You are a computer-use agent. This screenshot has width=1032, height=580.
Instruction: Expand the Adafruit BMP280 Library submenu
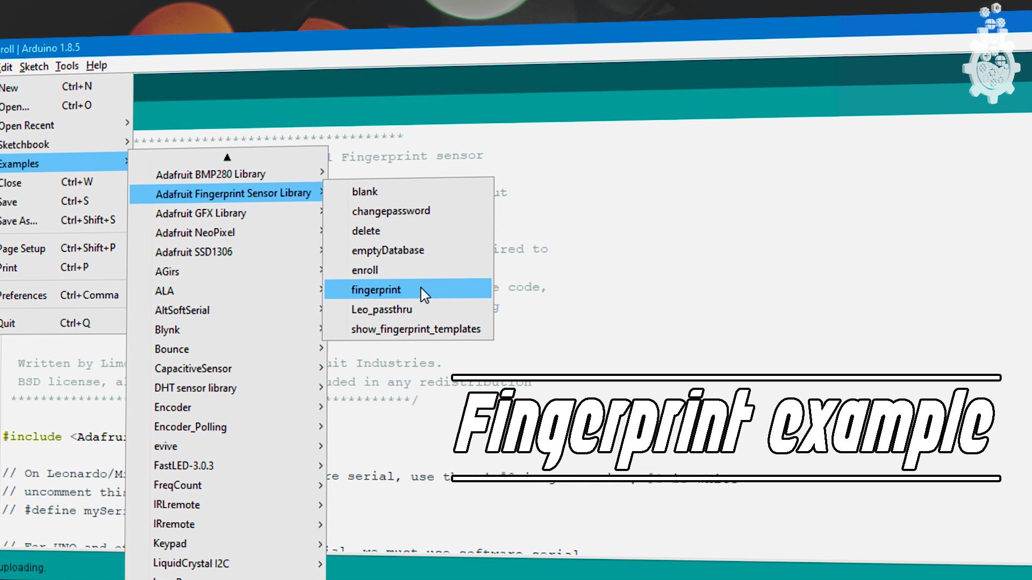pyautogui.click(x=210, y=173)
